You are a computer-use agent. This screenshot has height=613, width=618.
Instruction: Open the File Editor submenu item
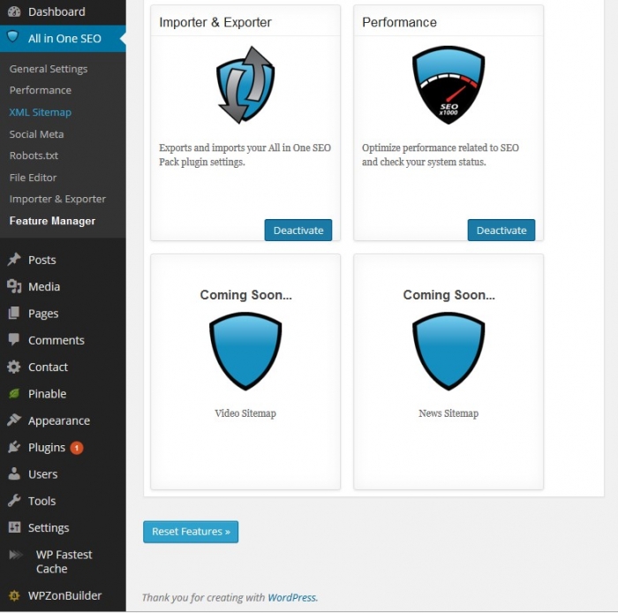pyautogui.click(x=33, y=178)
